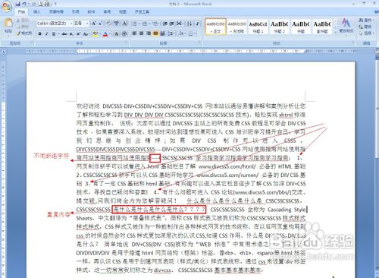Switch to the 邮件 ribbon tab
The image size is (379, 278).
click(91, 11)
